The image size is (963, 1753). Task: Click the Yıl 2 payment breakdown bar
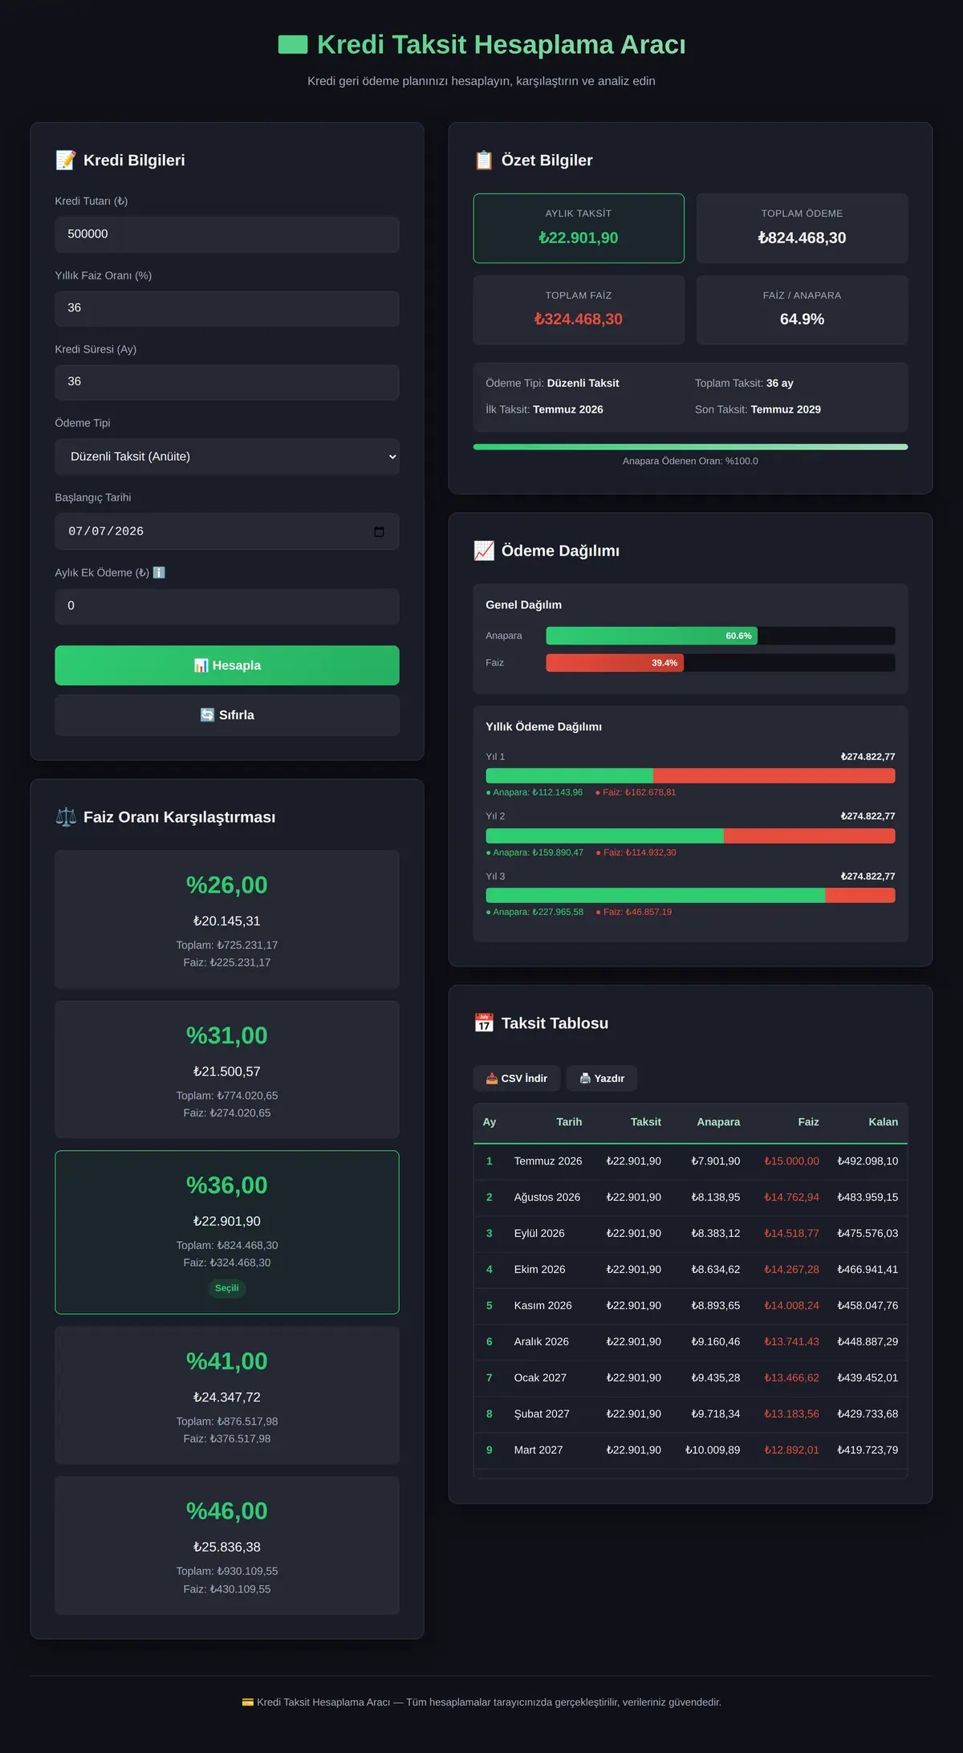coord(690,836)
